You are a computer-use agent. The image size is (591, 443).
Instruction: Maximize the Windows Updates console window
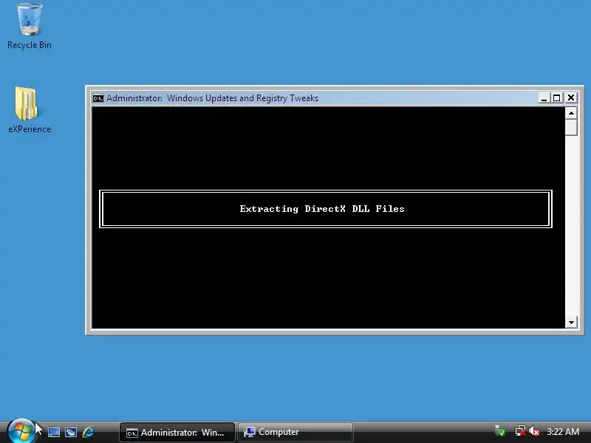click(557, 98)
